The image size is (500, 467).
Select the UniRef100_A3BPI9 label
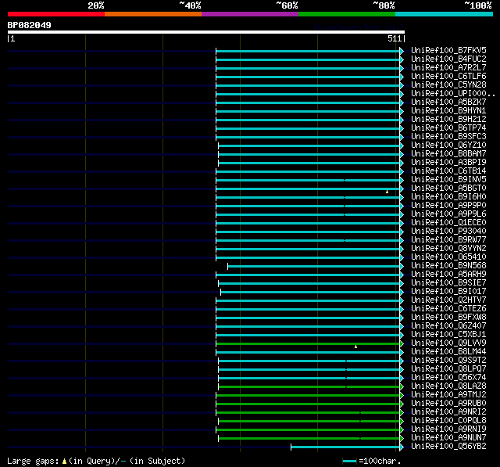point(448,163)
